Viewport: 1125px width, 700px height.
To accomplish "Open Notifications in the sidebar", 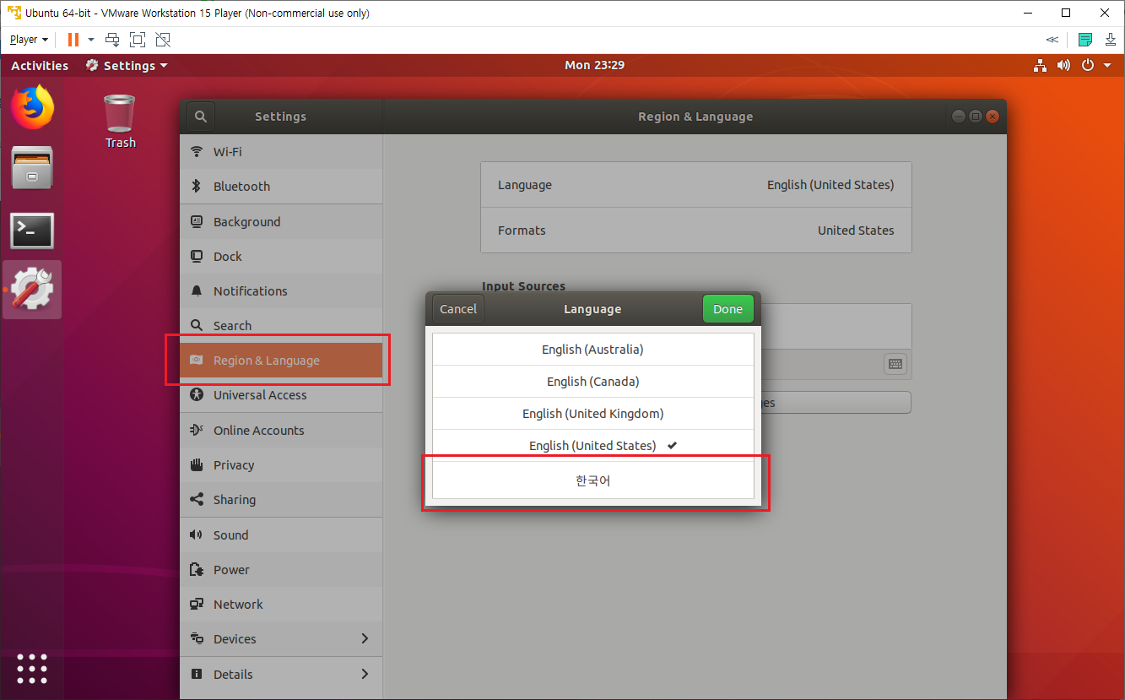I will coord(281,291).
